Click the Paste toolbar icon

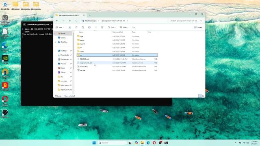pyautogui.click(x=82, y=27)
